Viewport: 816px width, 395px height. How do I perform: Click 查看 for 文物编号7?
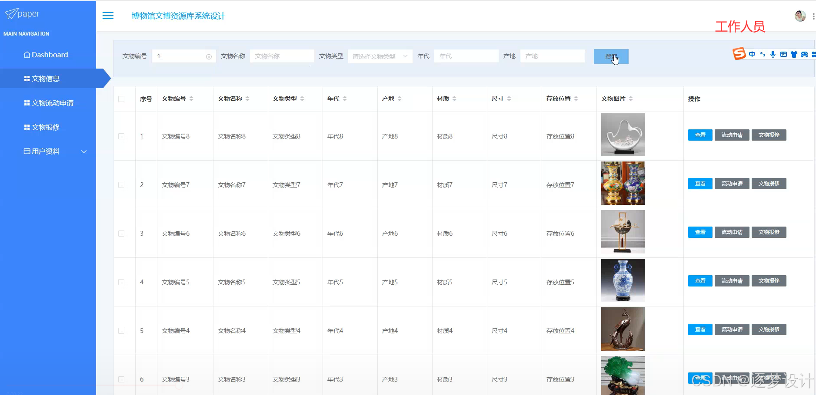700,184
